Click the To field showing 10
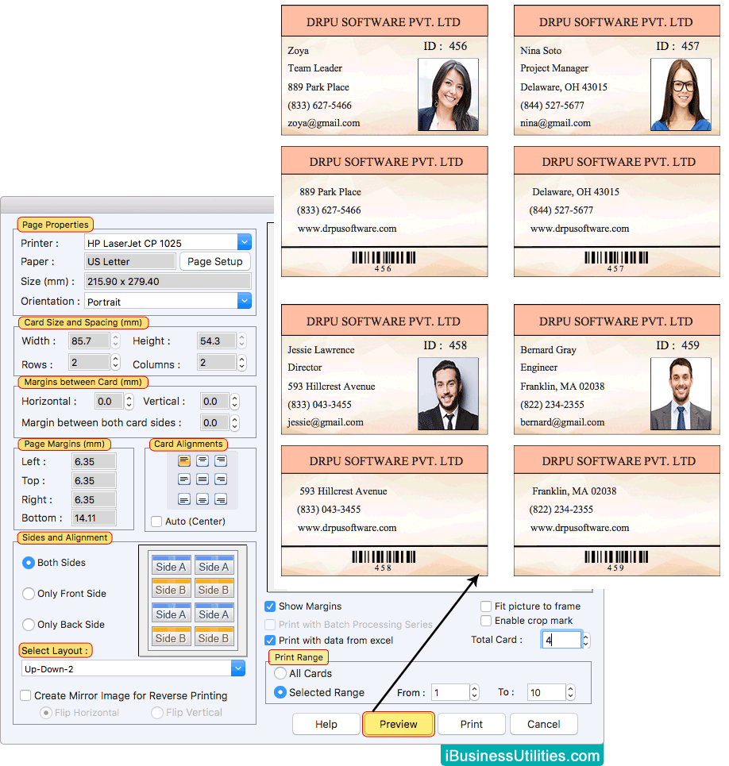The image size is (729, 766). click(x=546, y=692)
